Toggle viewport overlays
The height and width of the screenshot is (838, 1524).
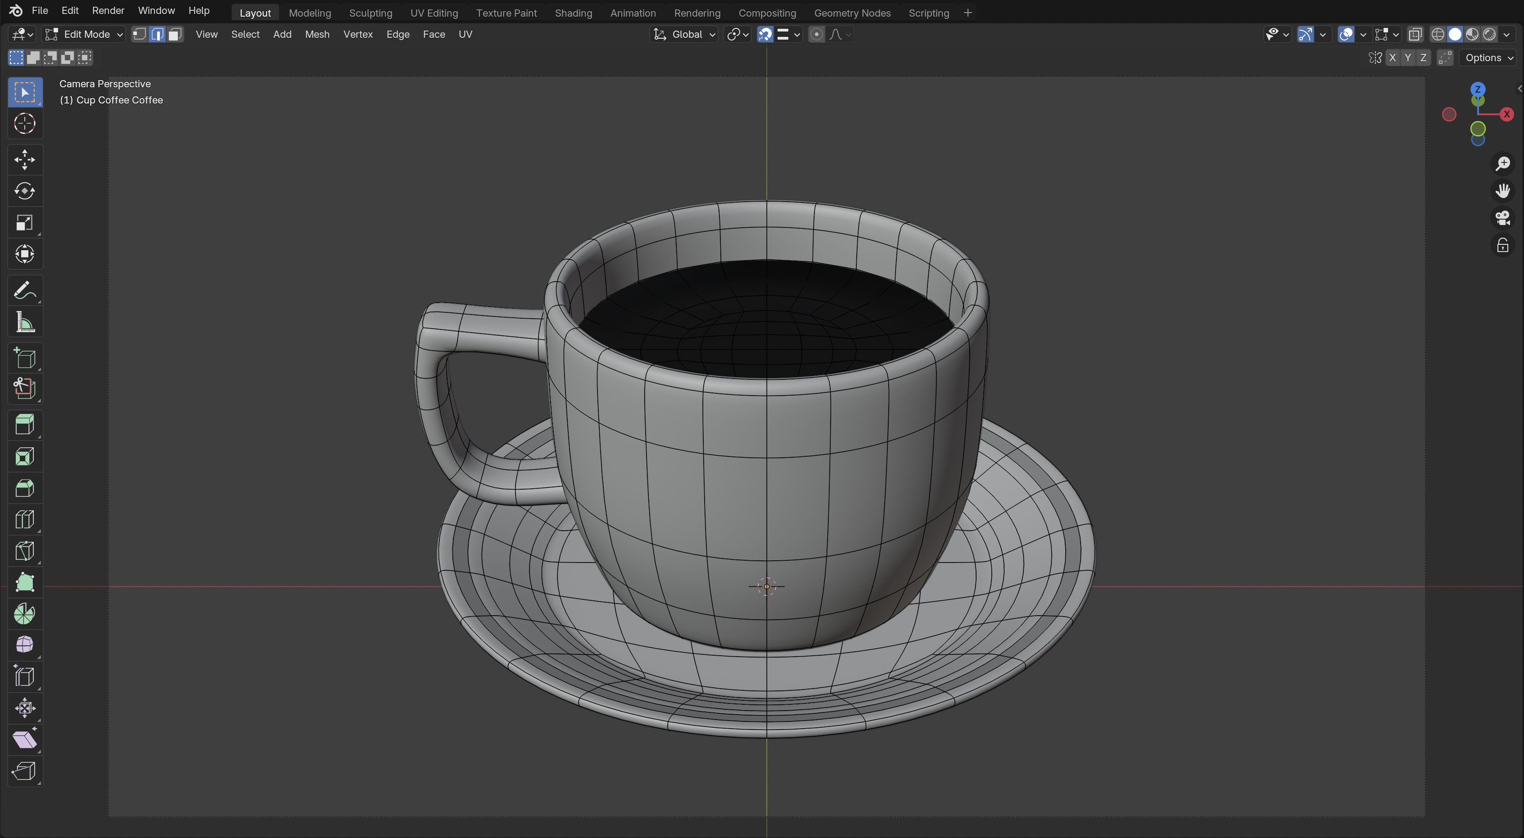click(1346, 34)
